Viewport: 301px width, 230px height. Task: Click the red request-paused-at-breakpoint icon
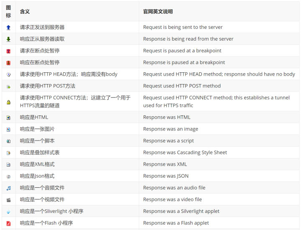(8, 51)
